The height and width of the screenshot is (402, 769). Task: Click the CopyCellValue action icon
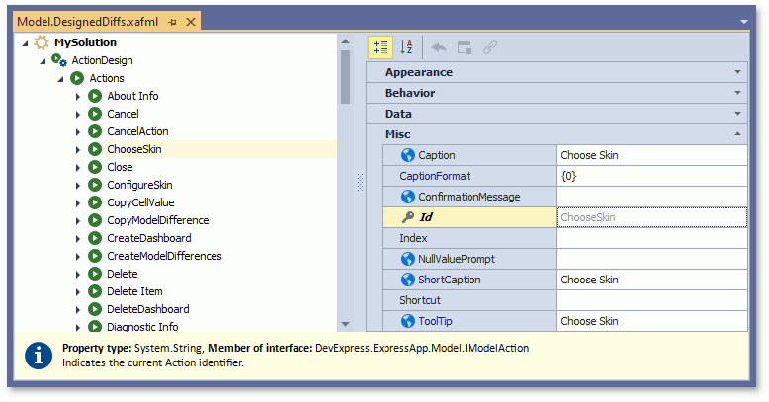pos(95,202)
